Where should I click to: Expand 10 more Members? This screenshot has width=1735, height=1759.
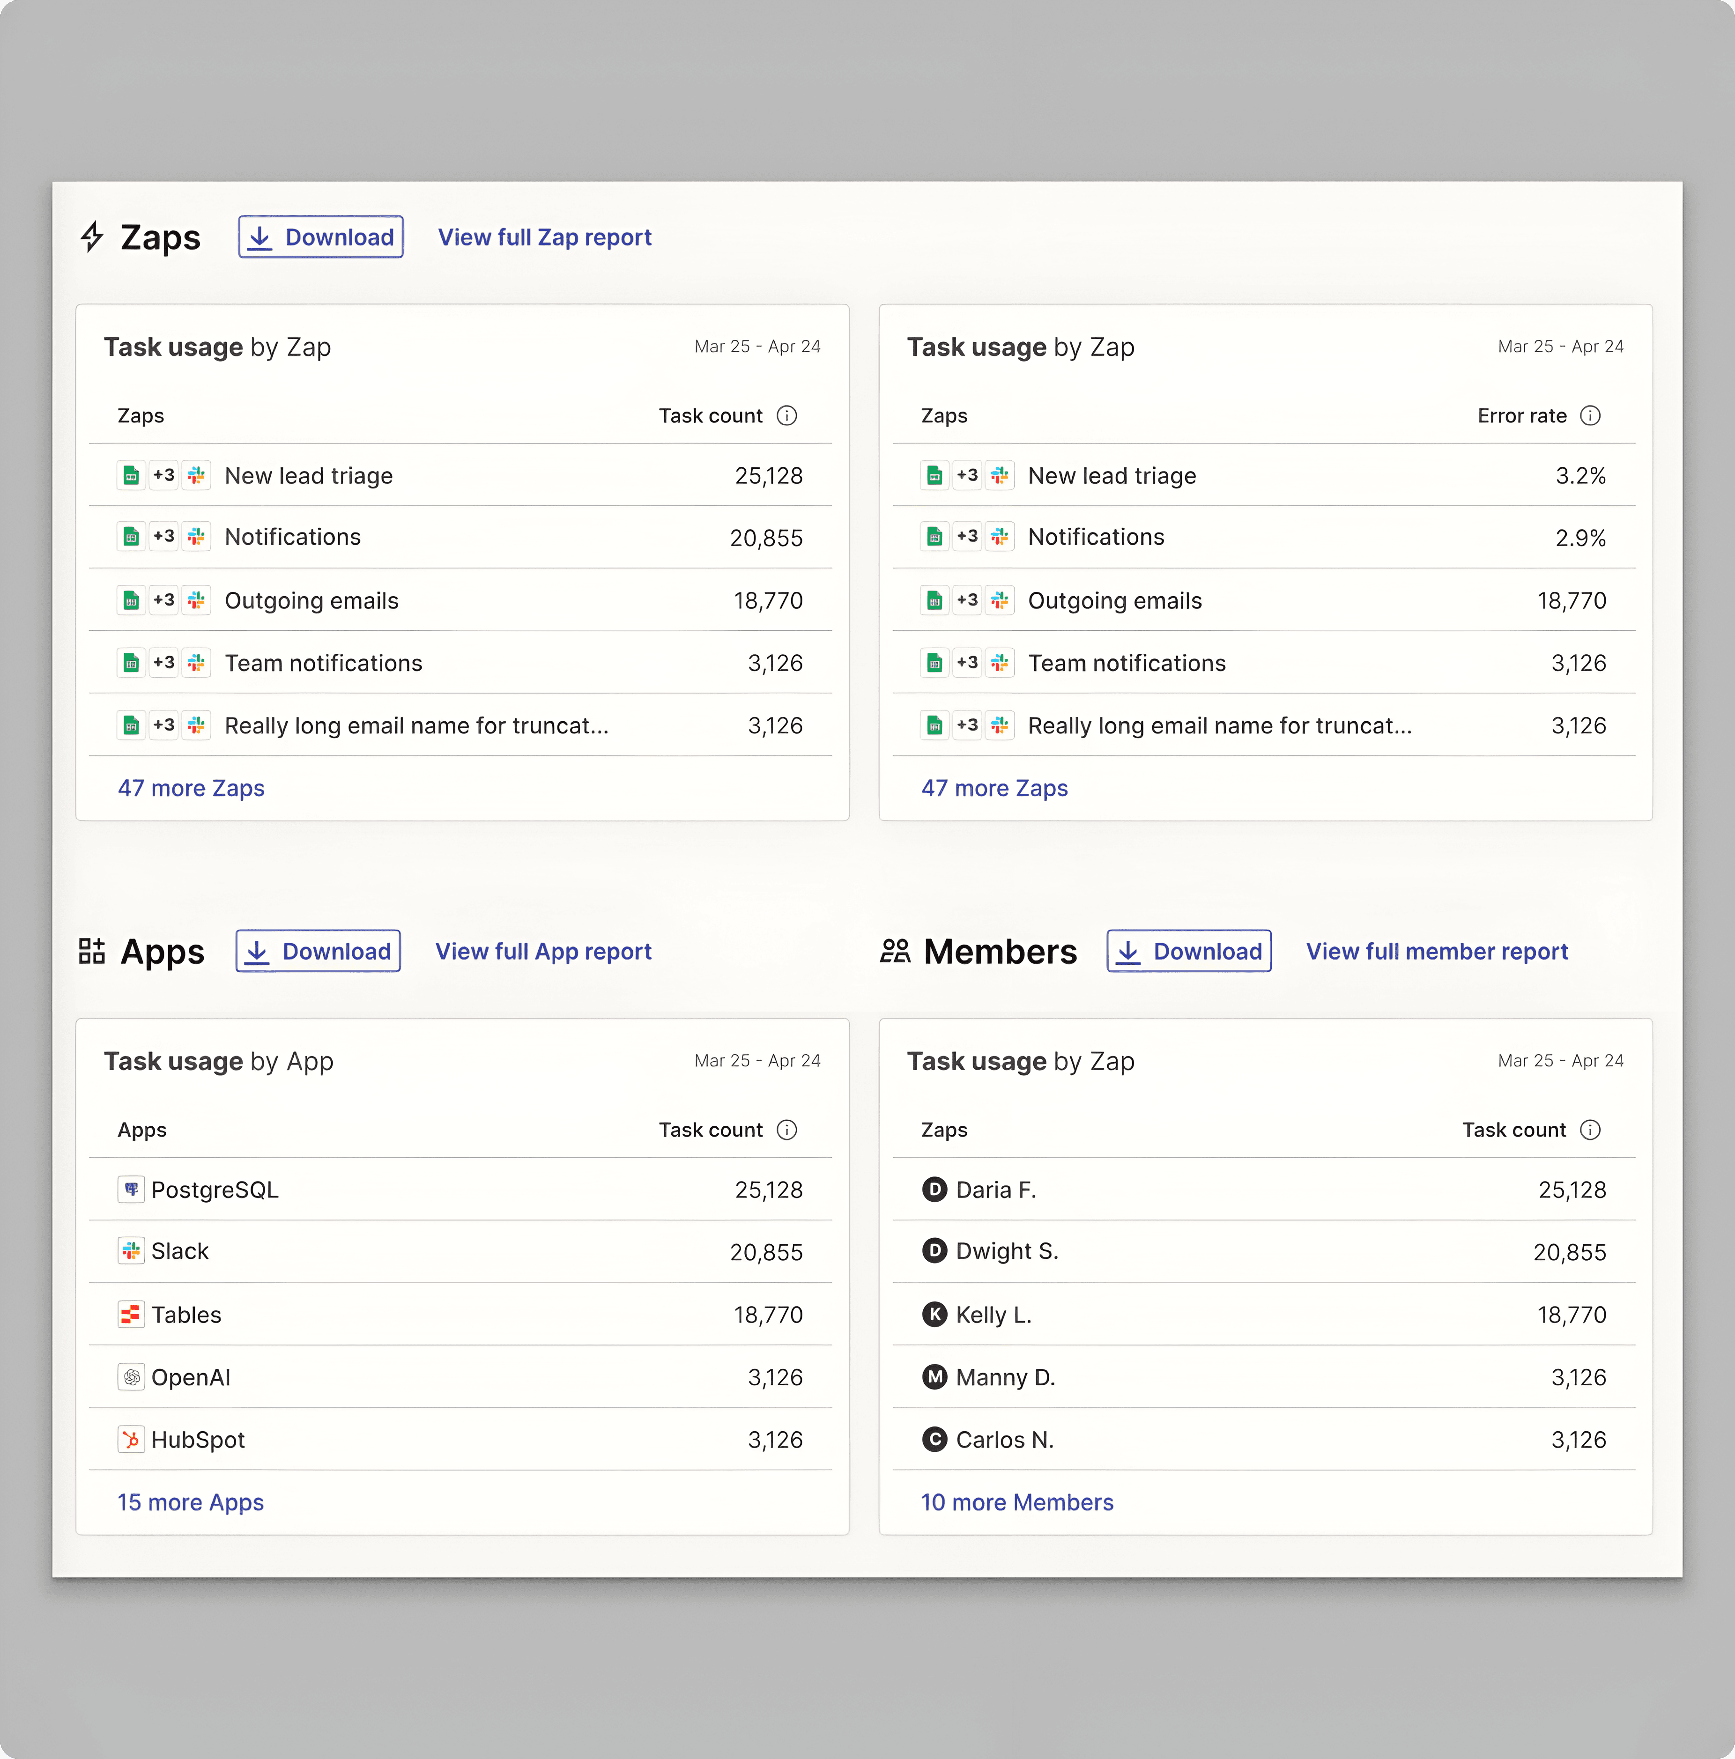click(1016, 1502)
